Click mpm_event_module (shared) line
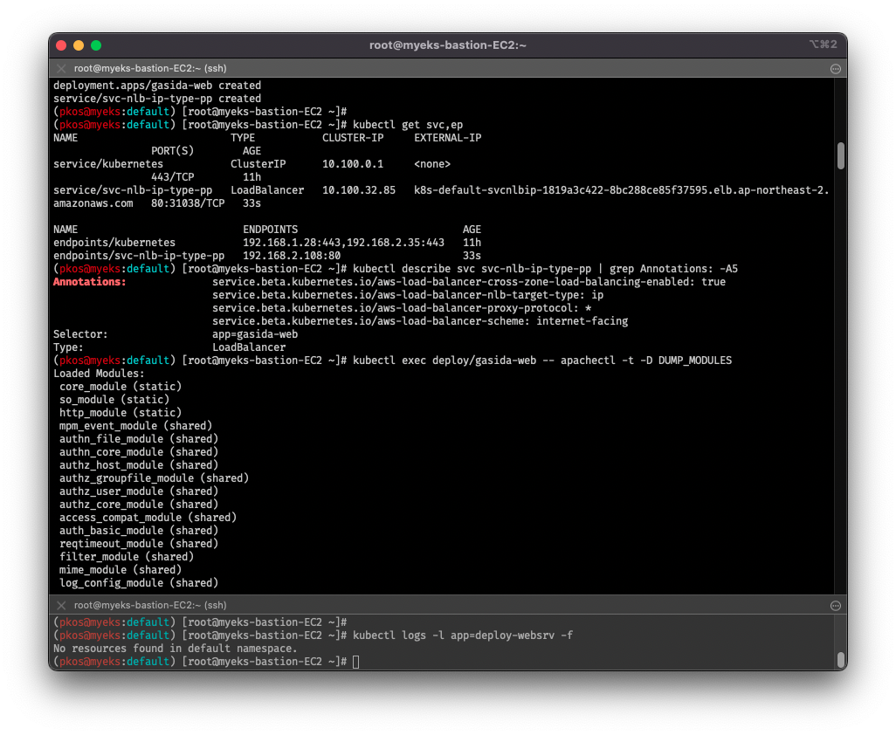Image resolution: width=896 pixels, height=735 pixels. (136, 426)
